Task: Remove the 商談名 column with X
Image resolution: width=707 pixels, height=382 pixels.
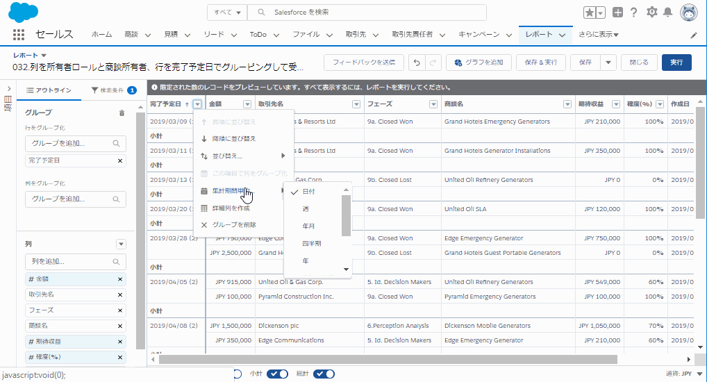Action: [x=120, y=326]
